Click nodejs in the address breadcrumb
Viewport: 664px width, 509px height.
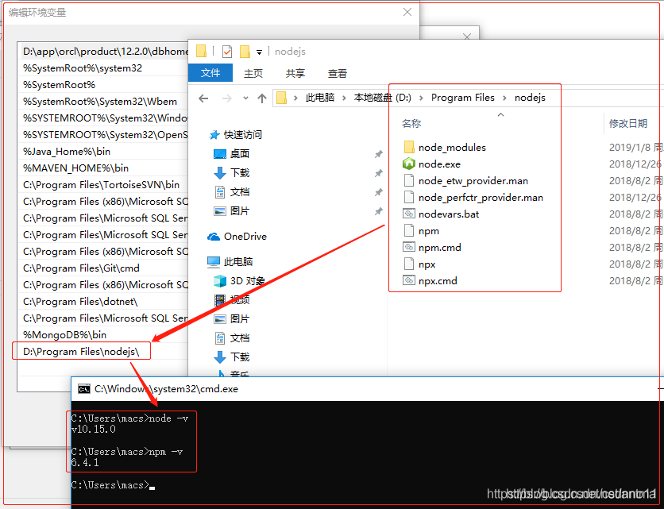point(530,98)
